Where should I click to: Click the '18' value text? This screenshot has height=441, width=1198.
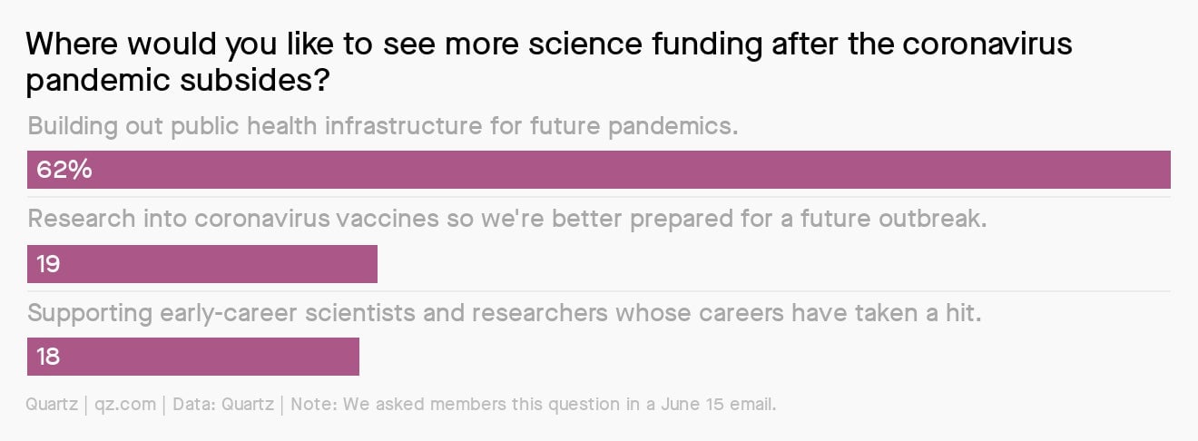pyautogui.click(x=49, y=357)
